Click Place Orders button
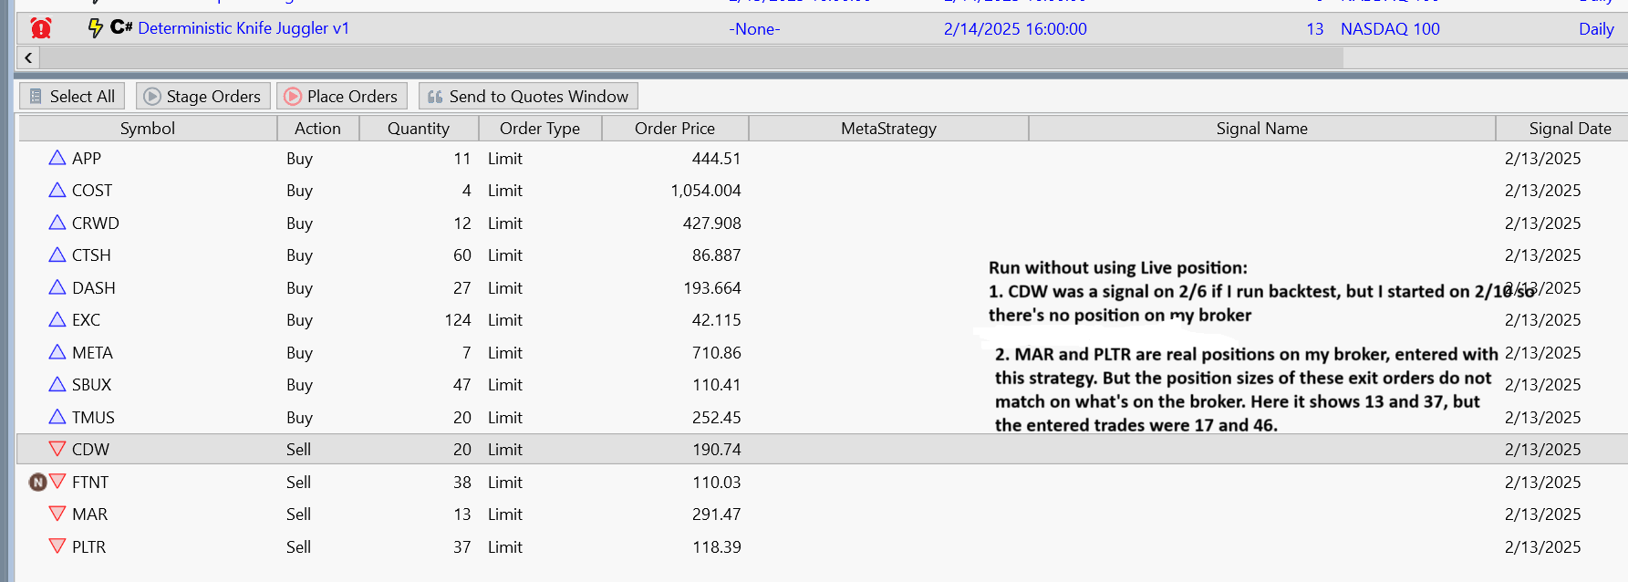1628x582 pixels. pyautogui.click(x=341, y=96)
